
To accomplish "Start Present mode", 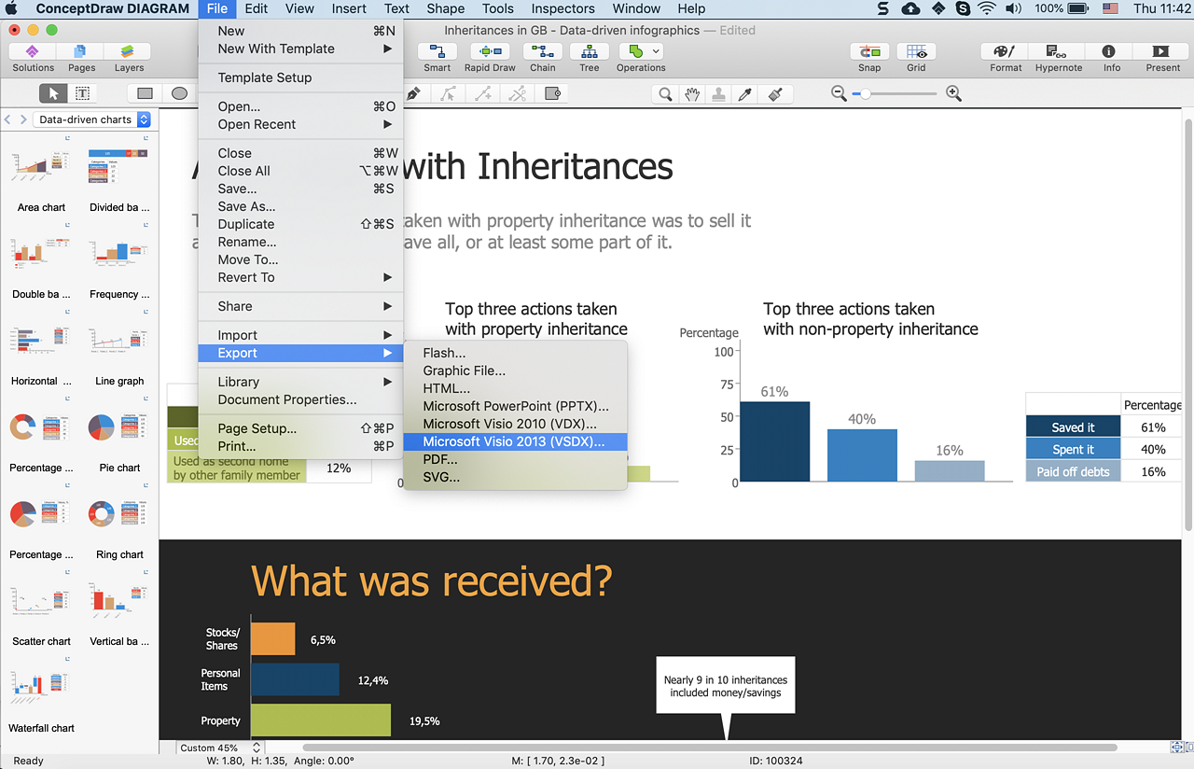I will (x=1162, y=58).
